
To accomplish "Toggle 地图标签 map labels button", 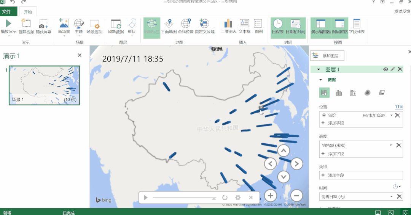I will coord(152,28).
